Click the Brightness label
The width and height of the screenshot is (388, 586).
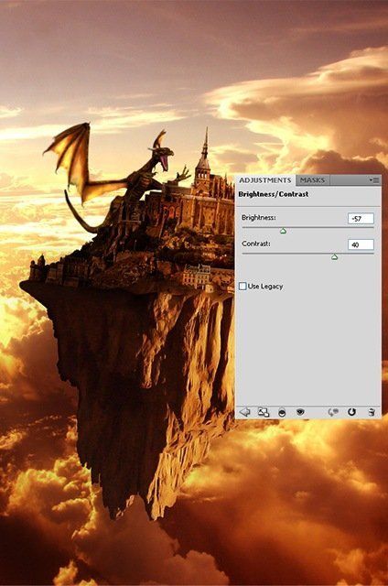point(258,217)
